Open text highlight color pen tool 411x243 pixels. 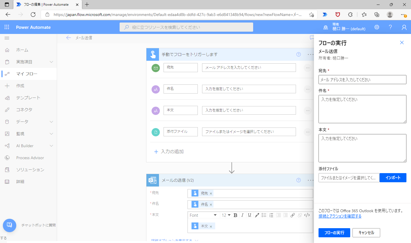257,215
